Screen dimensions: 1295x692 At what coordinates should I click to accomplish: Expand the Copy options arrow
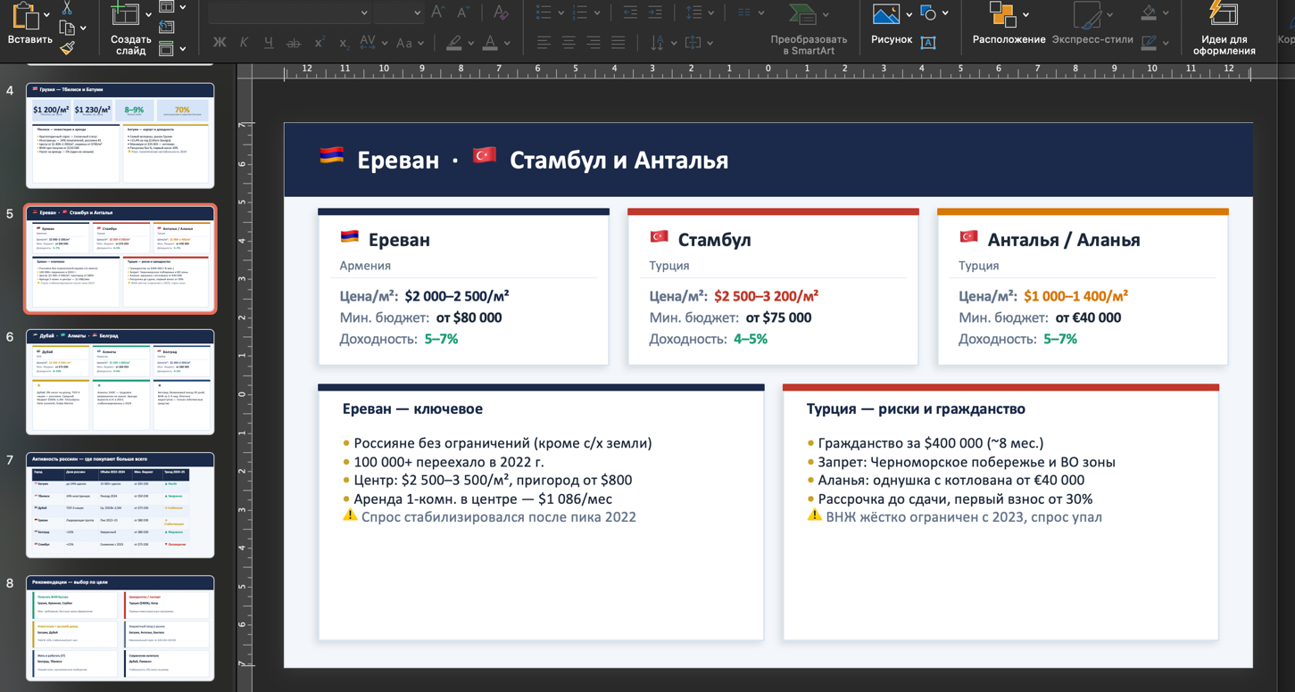[x=83, y=29]
